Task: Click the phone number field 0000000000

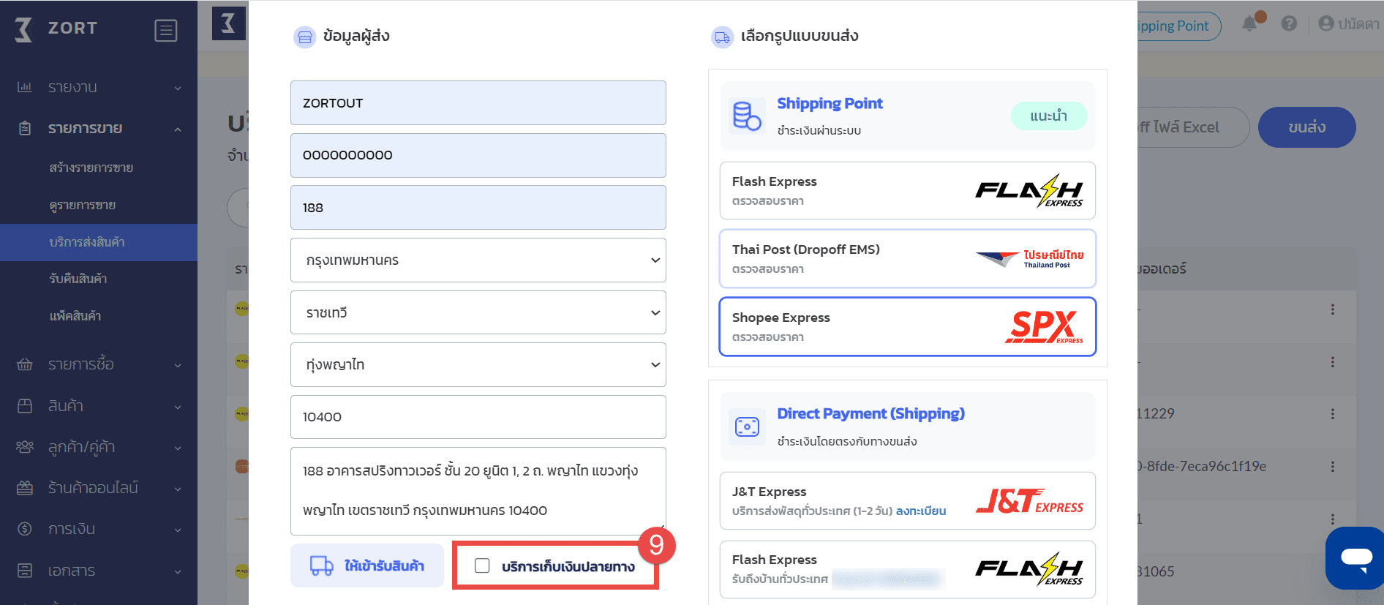Action: [x=478, y=155]
